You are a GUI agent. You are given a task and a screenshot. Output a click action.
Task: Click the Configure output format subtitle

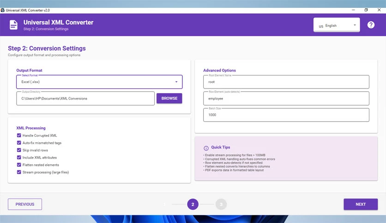coord(44,55)
